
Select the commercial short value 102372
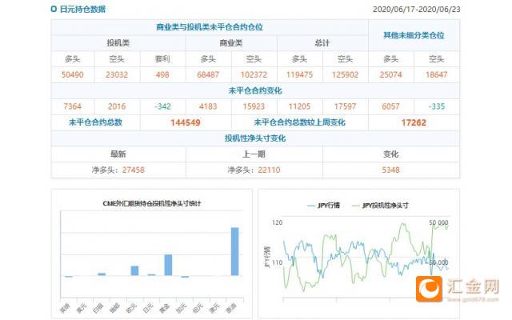pyautogui.click(x=254, y=74)
